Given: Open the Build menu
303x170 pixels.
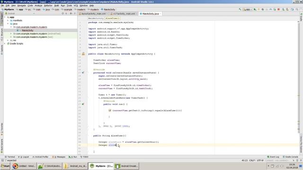Looking at the screenshot, I should [56, 6].
